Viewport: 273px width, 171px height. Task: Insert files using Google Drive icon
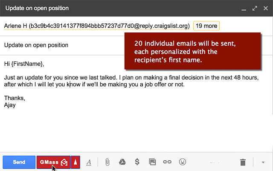pos(122,162)
